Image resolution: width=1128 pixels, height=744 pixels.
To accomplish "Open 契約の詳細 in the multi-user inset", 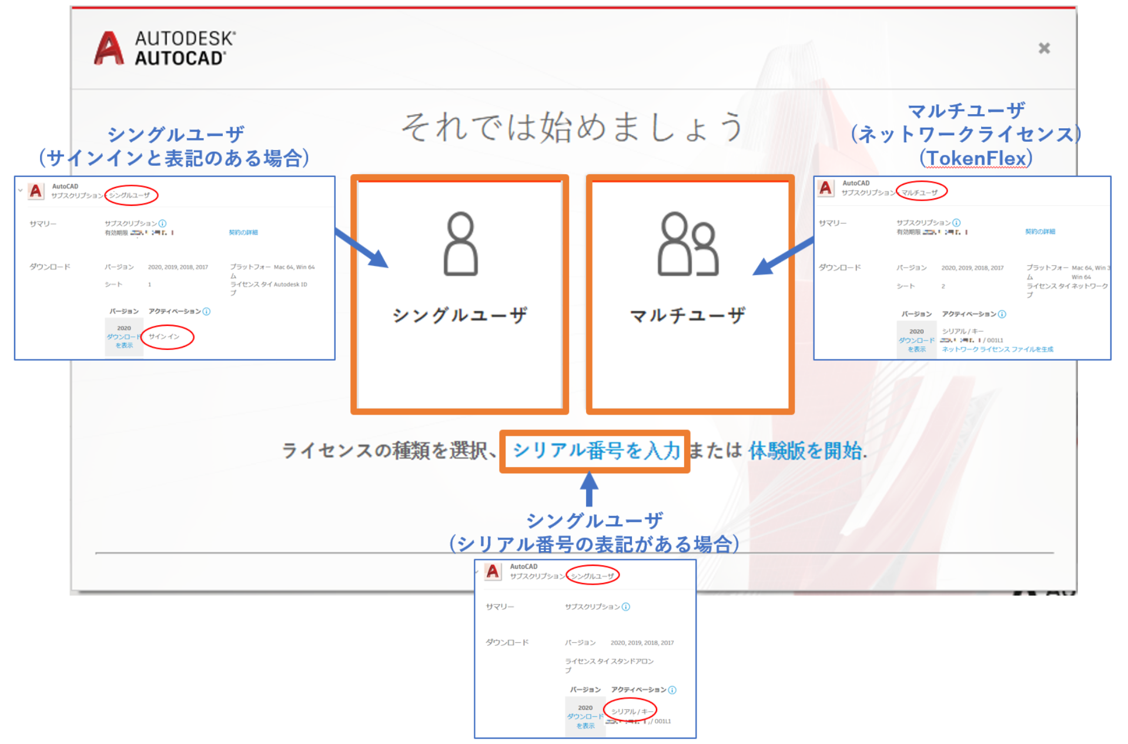I will [x=1040, y=232].
